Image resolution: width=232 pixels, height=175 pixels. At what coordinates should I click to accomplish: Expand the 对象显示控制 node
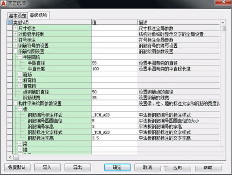(x=15, y=34)
